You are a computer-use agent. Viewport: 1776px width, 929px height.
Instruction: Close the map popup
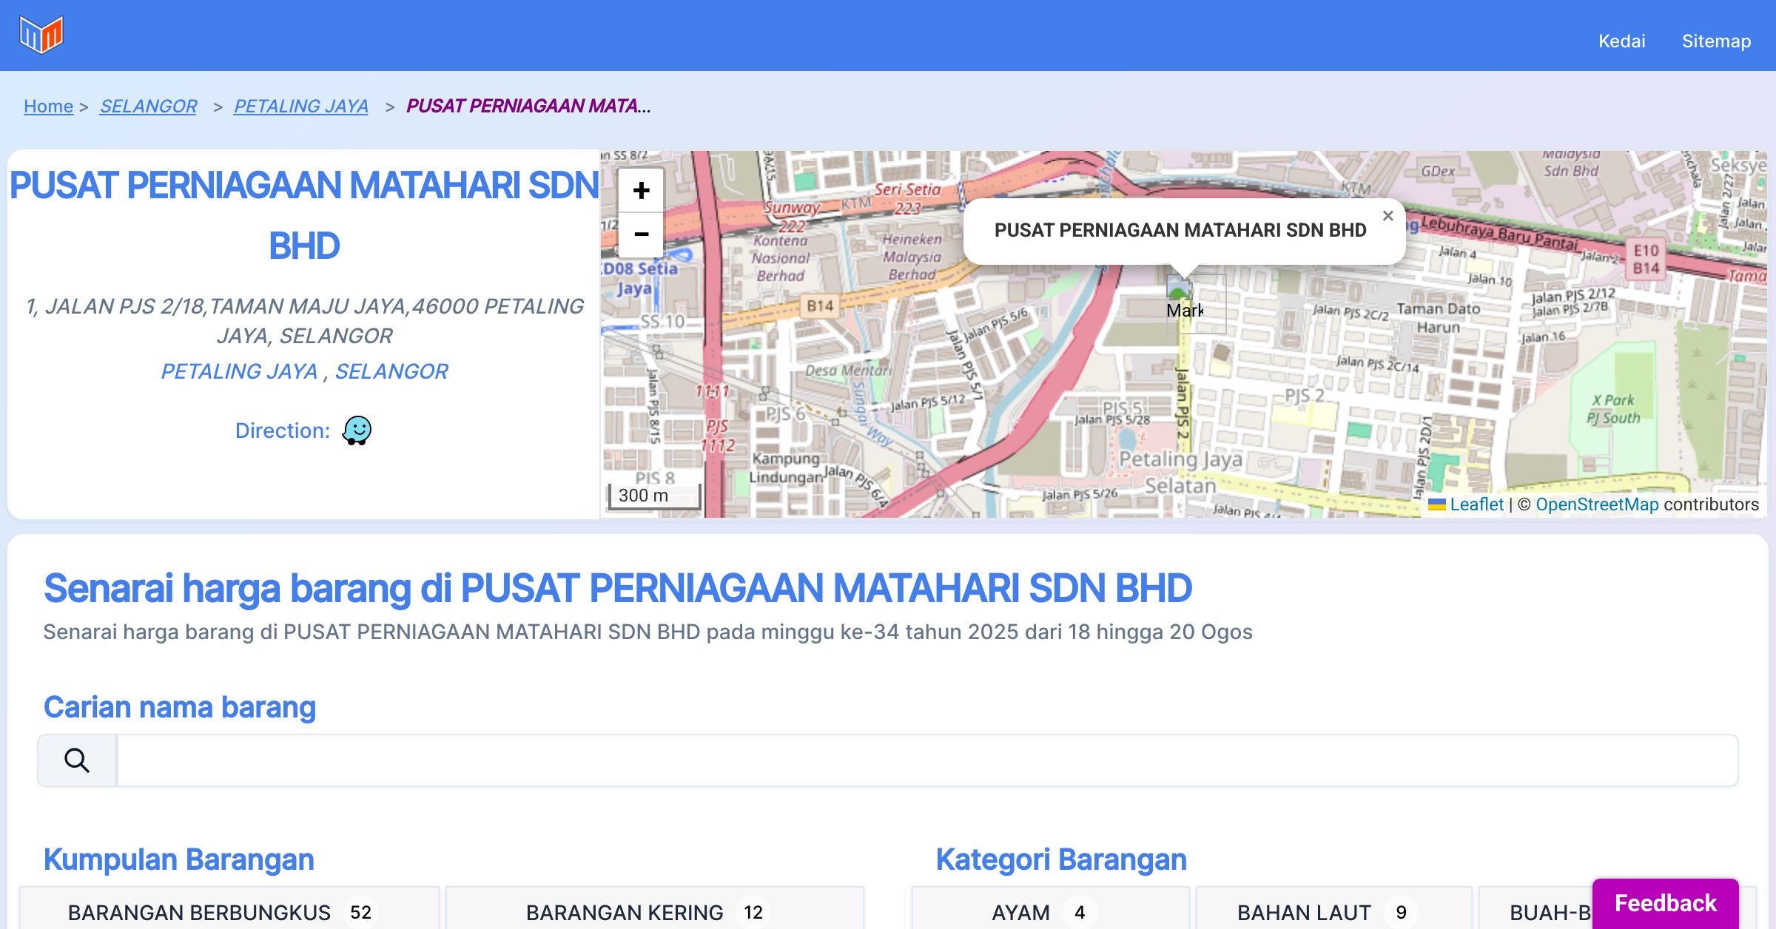pos(1387,216)
